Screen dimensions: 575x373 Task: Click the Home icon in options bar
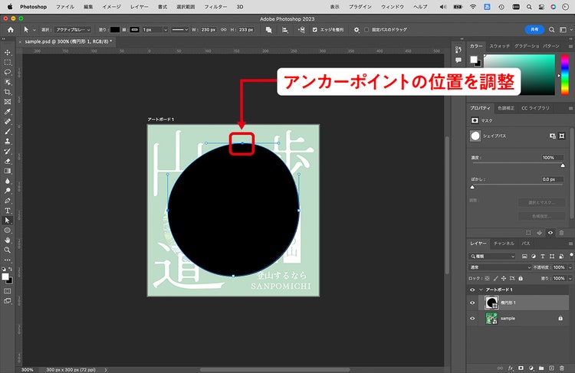coord(11,30)
